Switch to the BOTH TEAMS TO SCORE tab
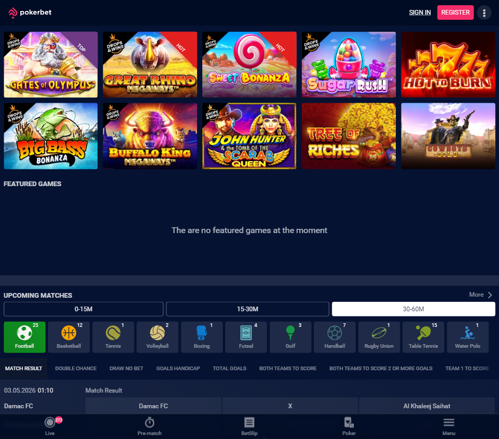499x439 pixels. pyautogui.click(x=288, y=369)
